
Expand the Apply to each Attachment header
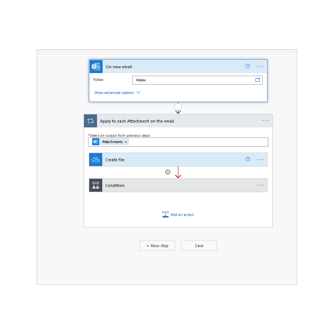(178, 121)
